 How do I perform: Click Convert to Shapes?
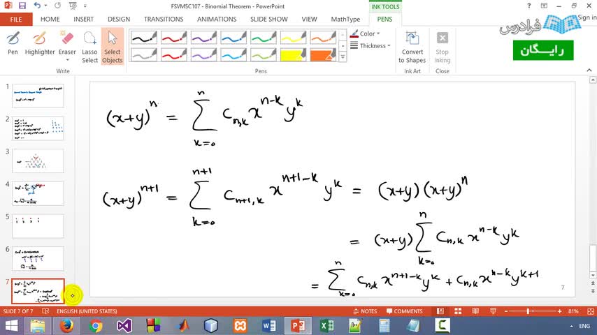pos(412,47)
